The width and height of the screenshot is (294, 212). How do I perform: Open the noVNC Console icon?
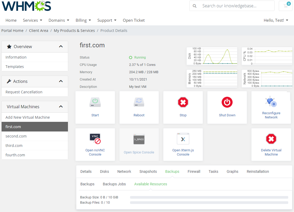coord(95,139)
